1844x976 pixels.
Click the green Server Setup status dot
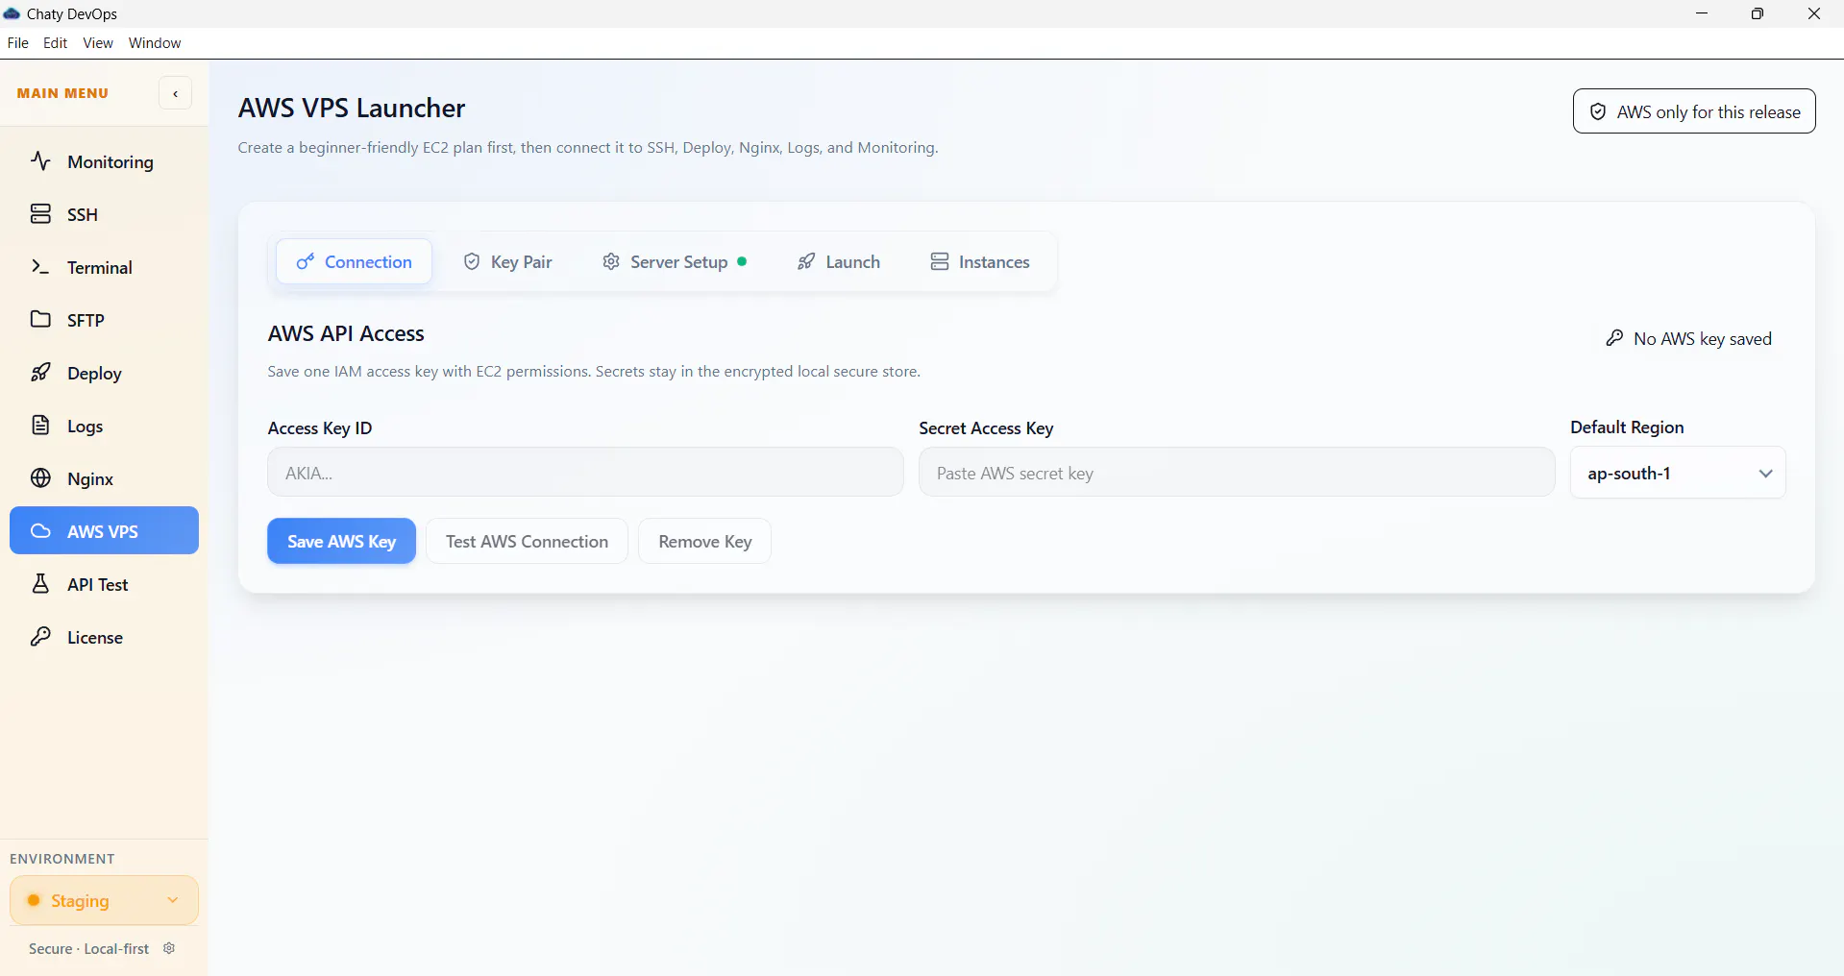pos(742,261)
